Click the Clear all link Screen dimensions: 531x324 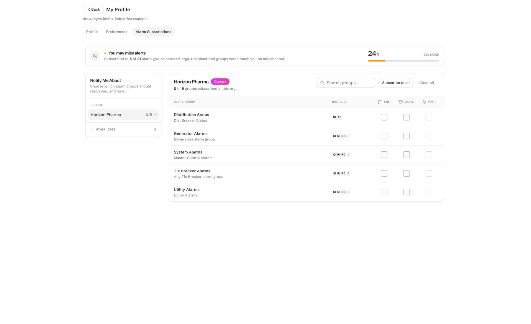point(426,83)
